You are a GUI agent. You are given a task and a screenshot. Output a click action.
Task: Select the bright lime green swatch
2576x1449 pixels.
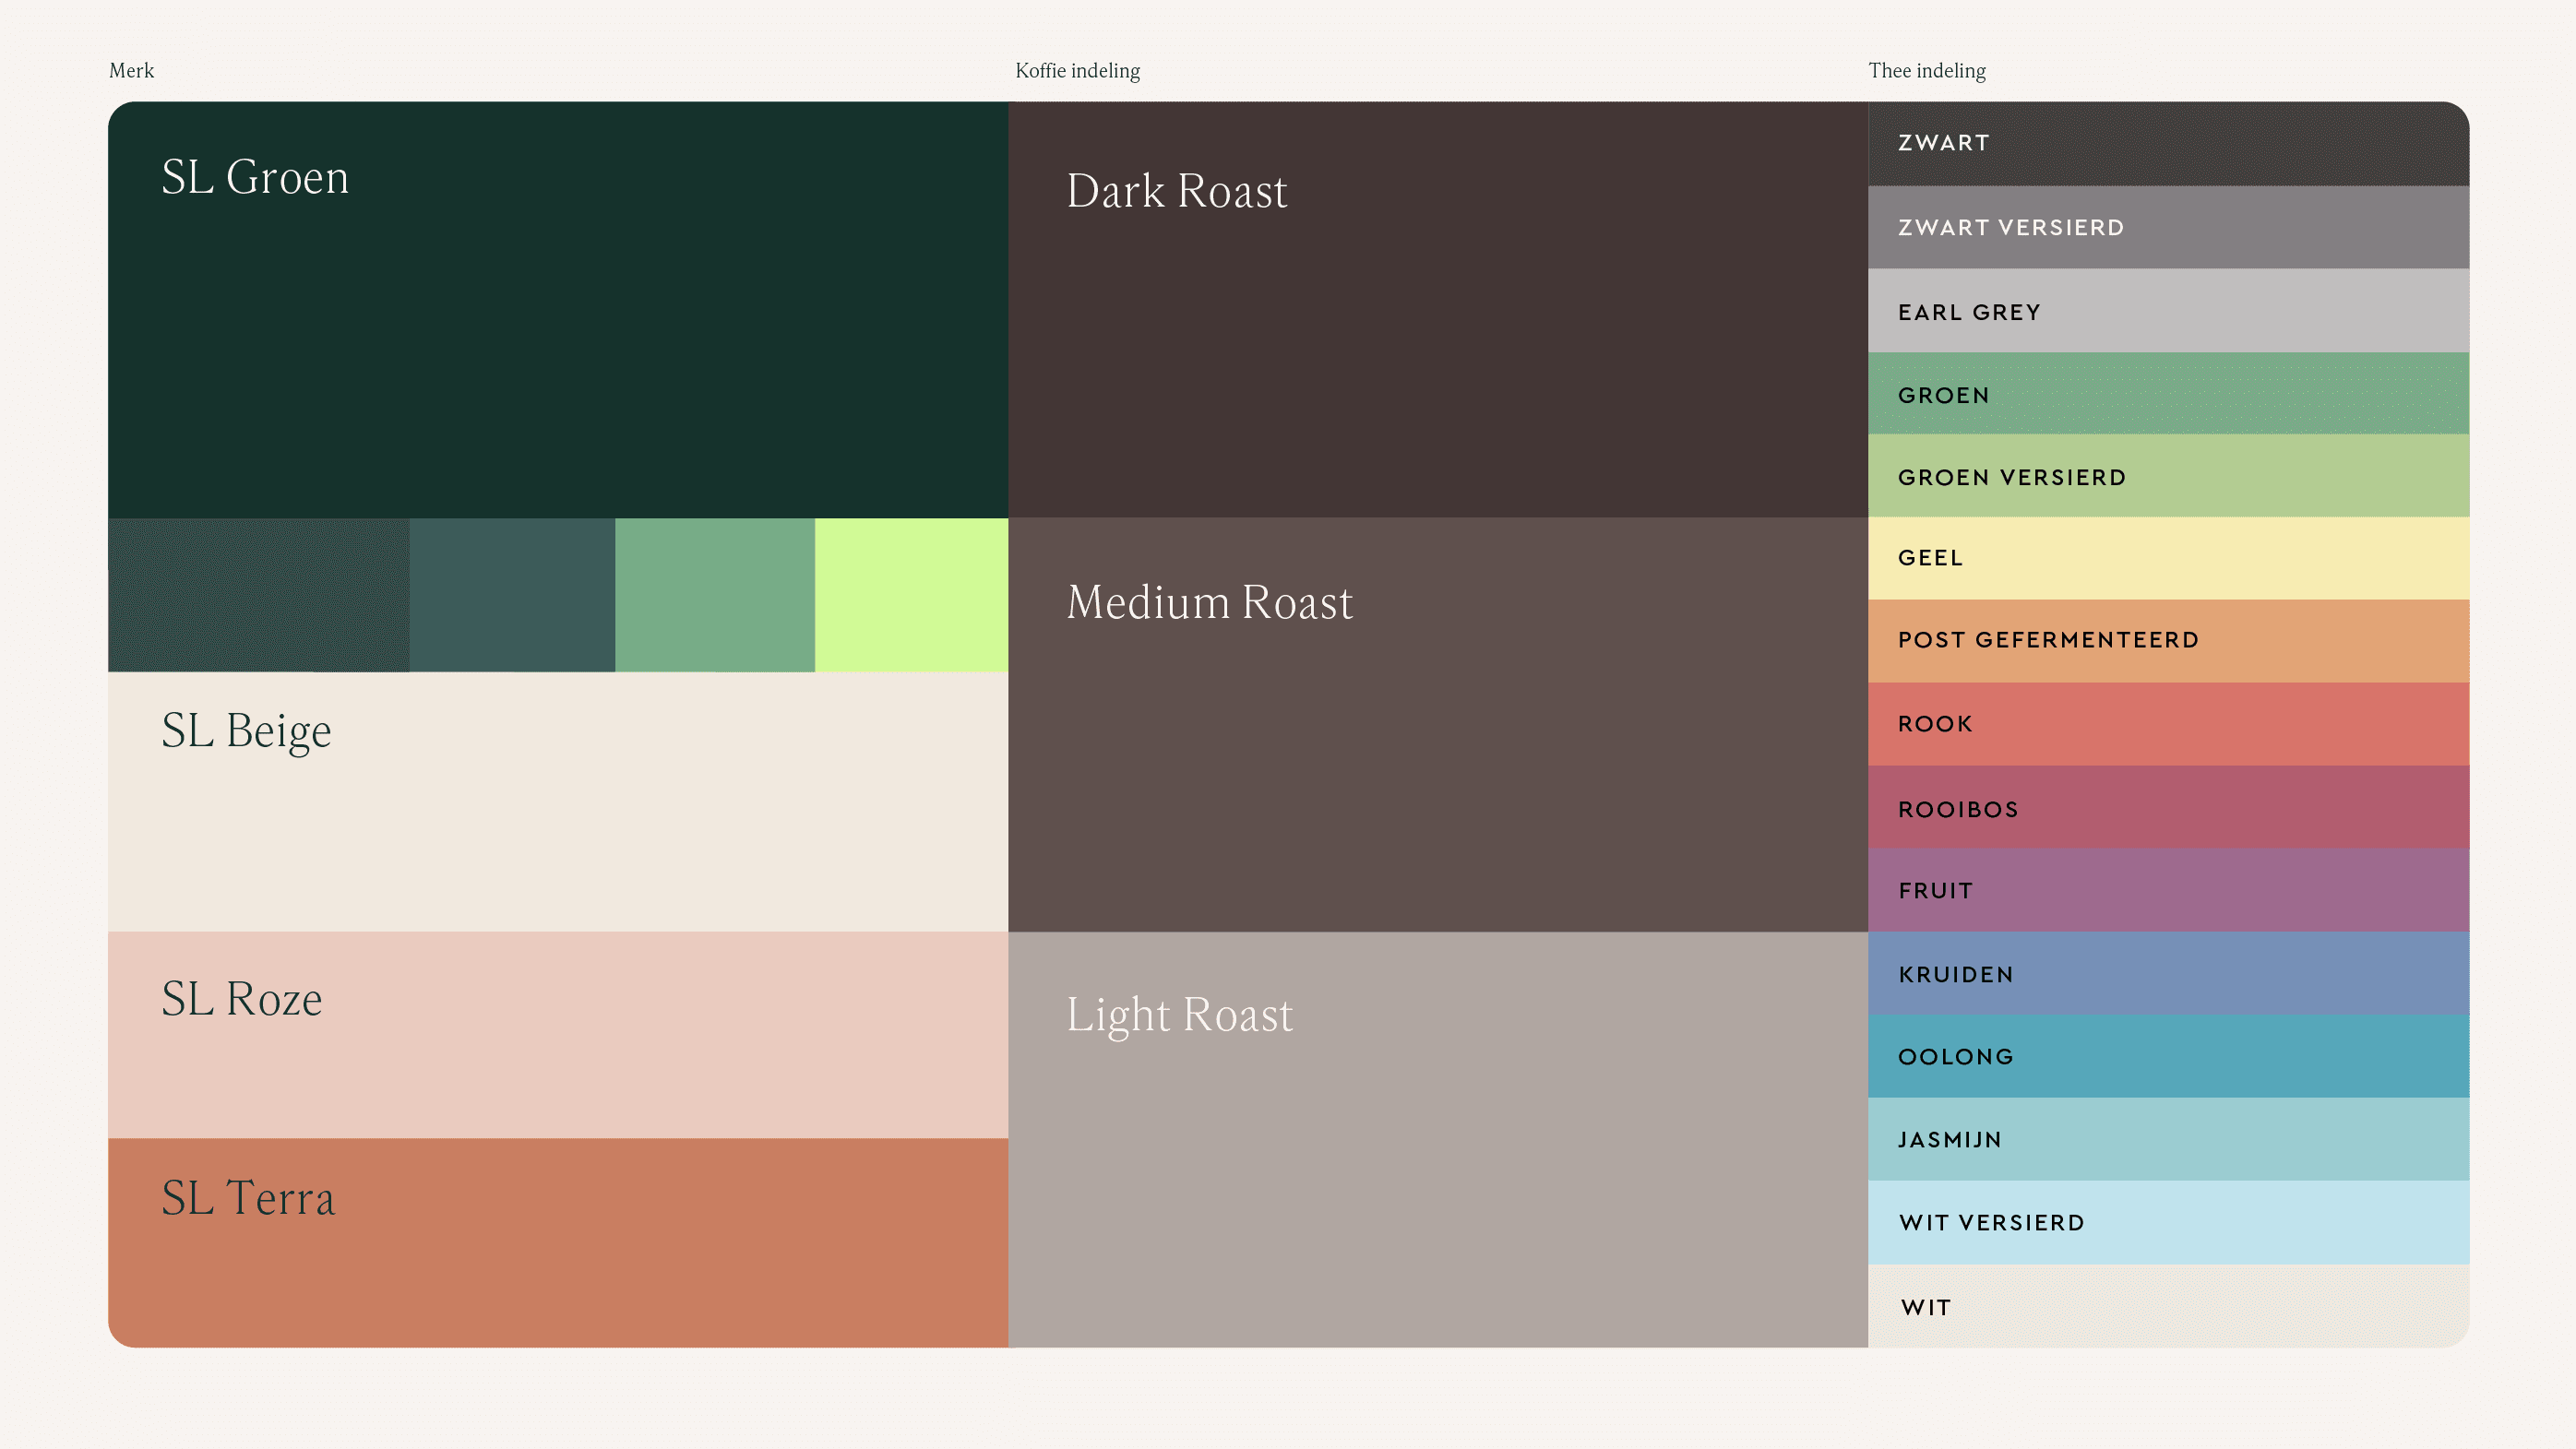point(911,594)
